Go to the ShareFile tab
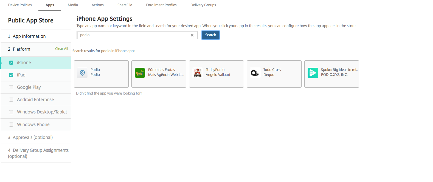Image resolution: width=433 pixels, height=182 pixels. (x=125, y=5)
